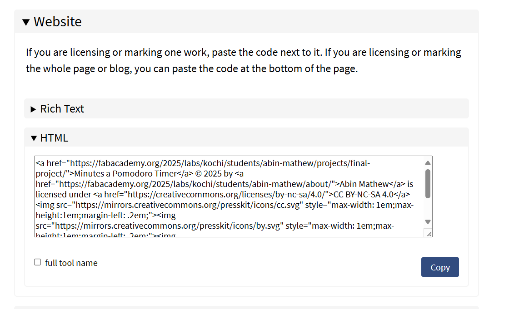Click the Rich Text heading label
Screen dimensions: 509x309
pyautogui.click(x=62, y=108)
